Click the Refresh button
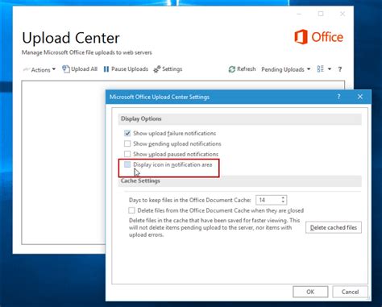Screen dimensions: 382x307 tap(242, 69)
